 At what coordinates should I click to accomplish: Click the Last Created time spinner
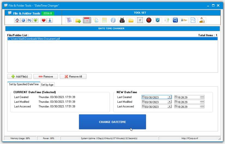(x=202, y=97)
